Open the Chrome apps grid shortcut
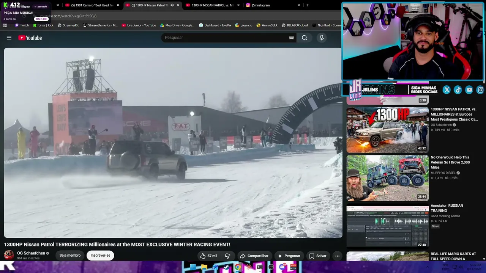486x273 pixels. [5, 25]
